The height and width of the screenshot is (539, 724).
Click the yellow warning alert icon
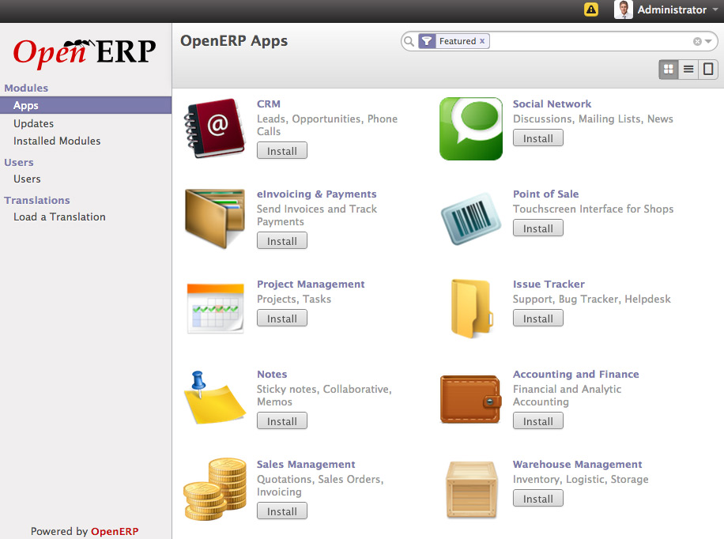tap(591, 9)
